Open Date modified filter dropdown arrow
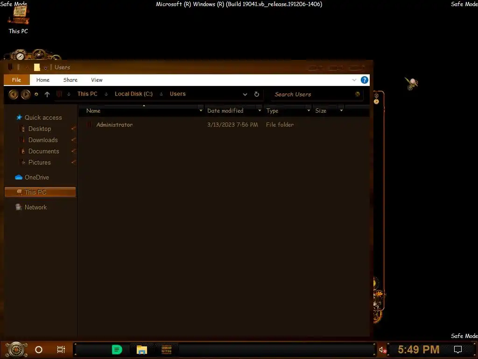478x359 pixels. (x=260, y=110)
